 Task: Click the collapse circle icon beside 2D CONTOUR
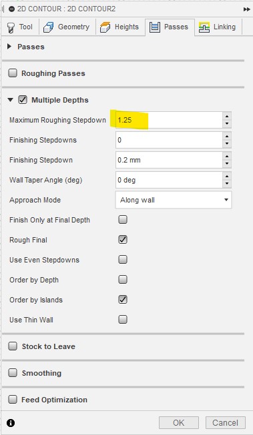[x=11, y=9]
